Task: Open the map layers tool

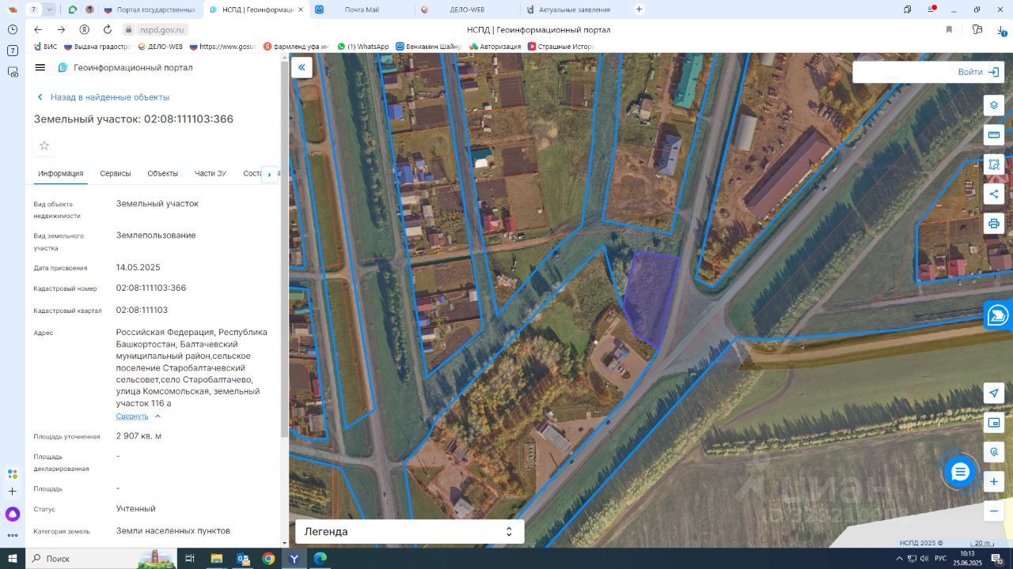Action: click(x=994, y=105)
